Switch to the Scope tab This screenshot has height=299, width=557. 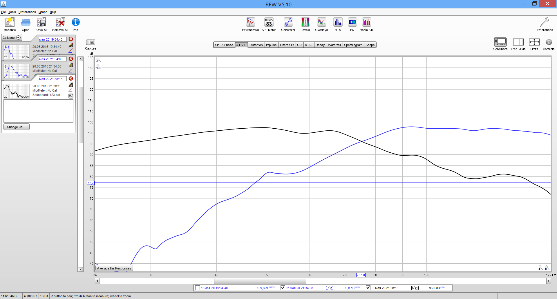point(370,45)
